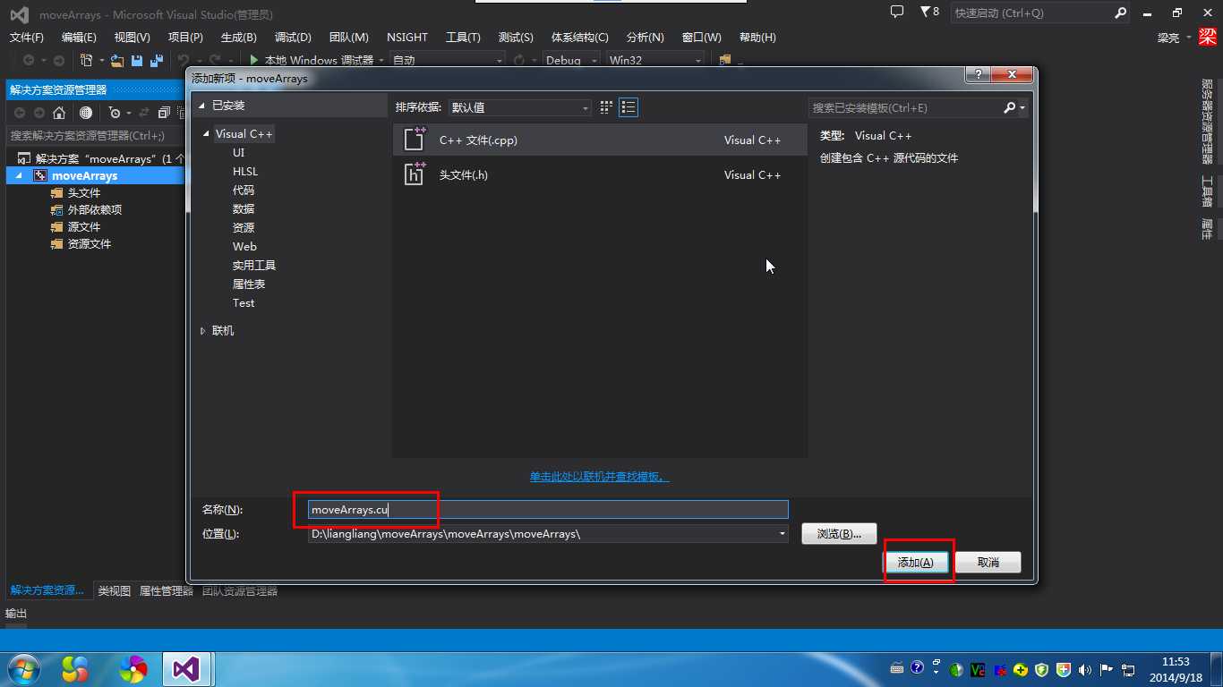This screenshot has width=1223, height=687.
Task: Click the New Project icon in toolbar
Action: point(87,60)
